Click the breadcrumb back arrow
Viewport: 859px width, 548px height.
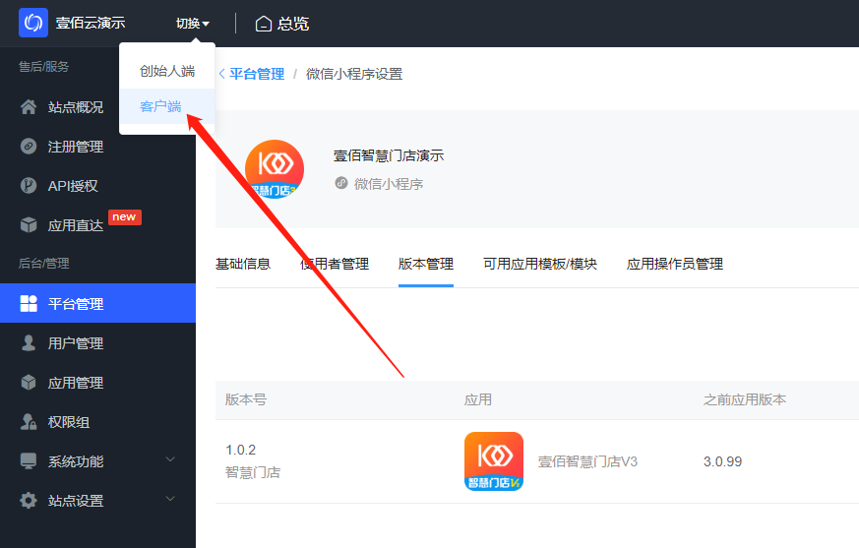click(221, 74)
